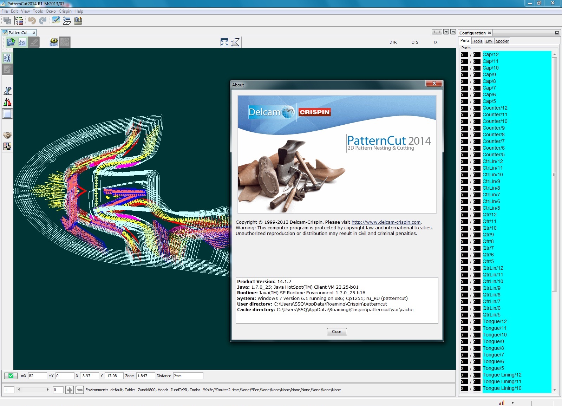Click the open folder with green arrow icon
The height and width of the screenshot is (406, 562).
pos(11,42)
